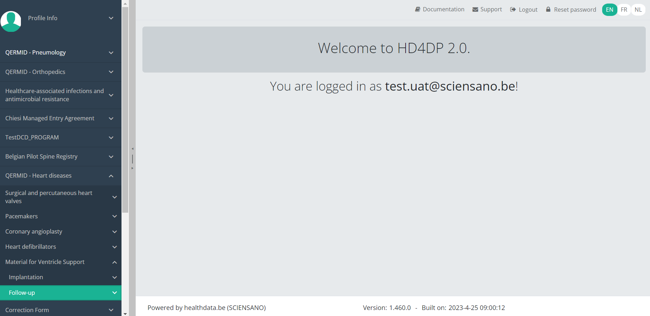Viewport: 650px width, 316px height.
Task: Select the Follow-up menu item
Action: coord(22,293)
